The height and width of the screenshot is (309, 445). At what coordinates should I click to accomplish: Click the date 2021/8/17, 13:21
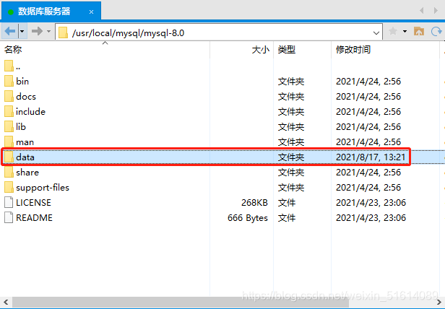(x=371, y=157)
